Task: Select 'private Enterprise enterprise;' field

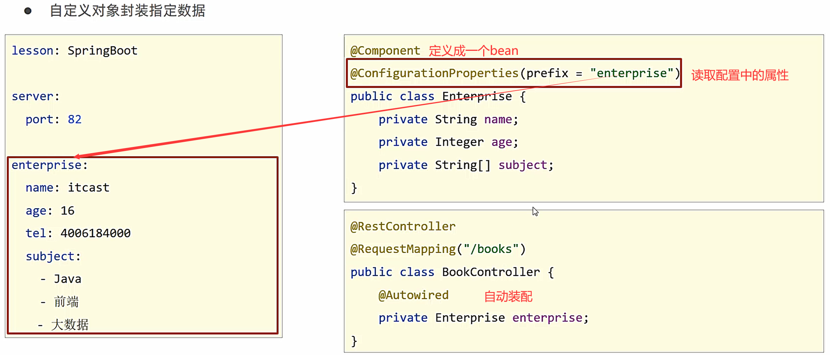Action: (484, 318)
